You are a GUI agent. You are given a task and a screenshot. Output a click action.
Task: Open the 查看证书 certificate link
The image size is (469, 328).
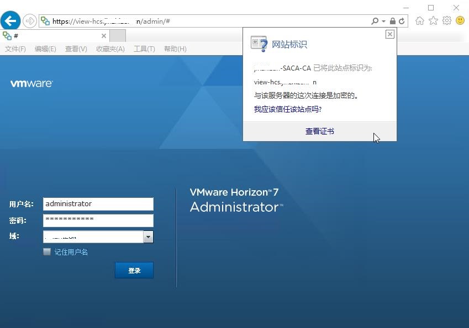pyautogui.click(x=320, y=131)
